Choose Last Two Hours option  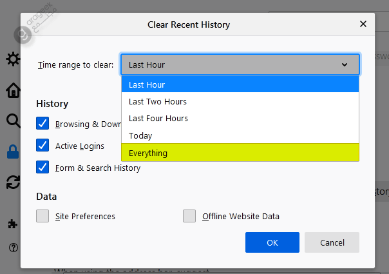(x=240, y=101)
